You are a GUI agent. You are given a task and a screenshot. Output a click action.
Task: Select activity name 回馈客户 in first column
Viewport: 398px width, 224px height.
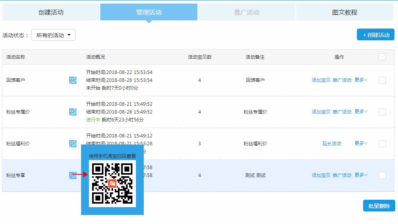tap(16, 80)
